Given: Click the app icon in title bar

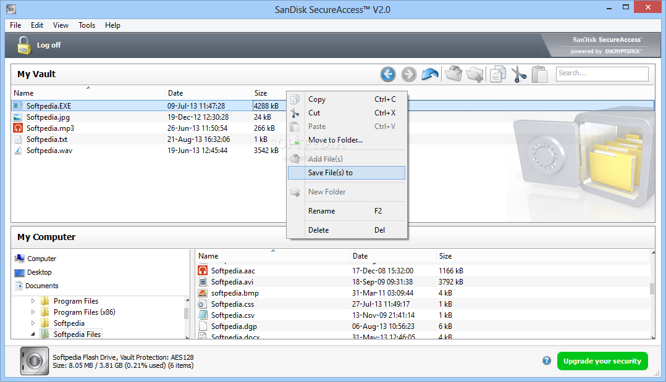Looking at the screenshot, I should tap(11, 9).
